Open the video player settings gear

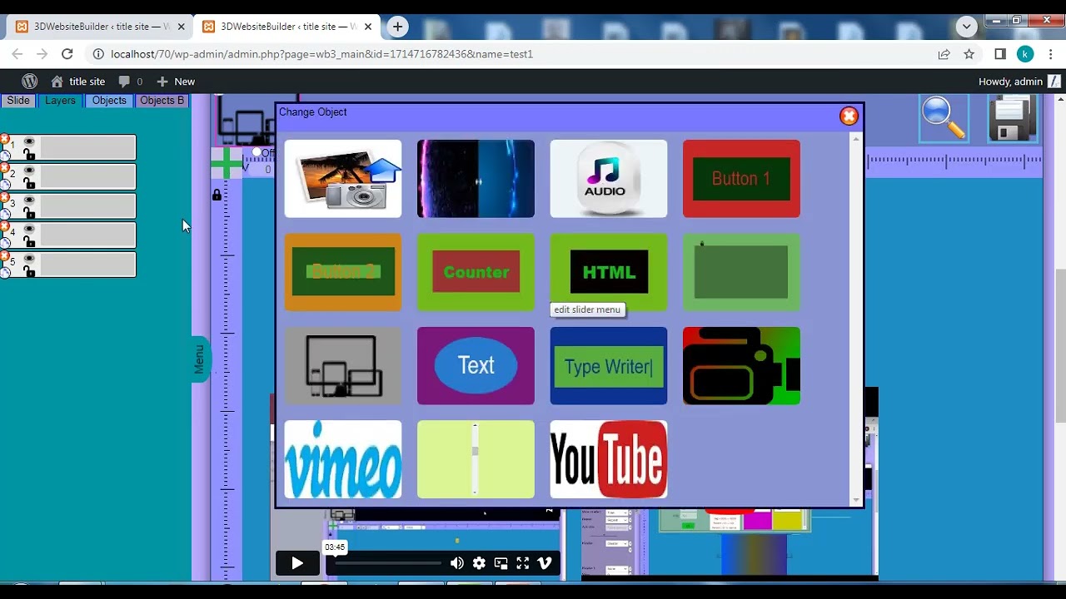click(479, 563)
